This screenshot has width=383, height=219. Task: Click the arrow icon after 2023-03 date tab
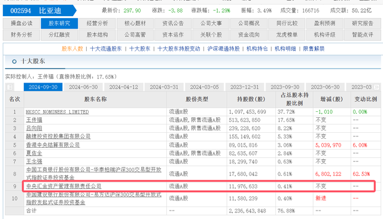(x=376, y=87)
